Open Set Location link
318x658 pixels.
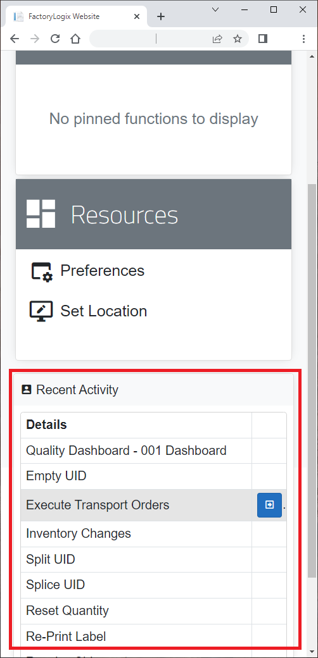104,311
